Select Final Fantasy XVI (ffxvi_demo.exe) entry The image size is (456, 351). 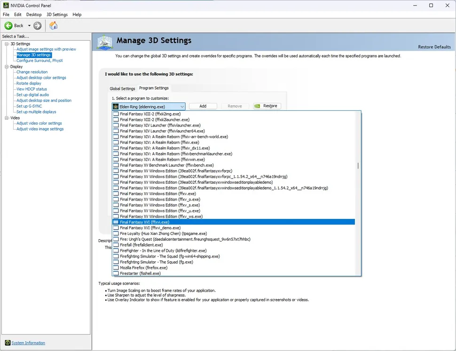click(x=150, y=228)
